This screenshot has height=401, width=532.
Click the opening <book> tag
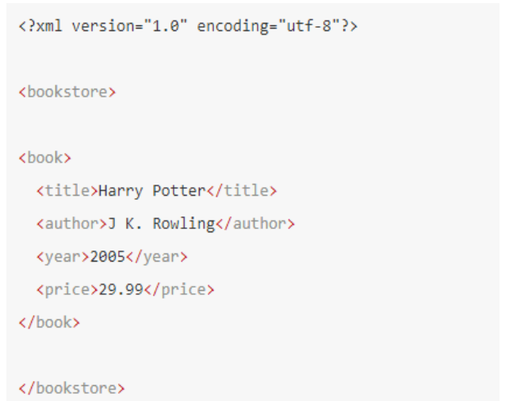[44, 158]
